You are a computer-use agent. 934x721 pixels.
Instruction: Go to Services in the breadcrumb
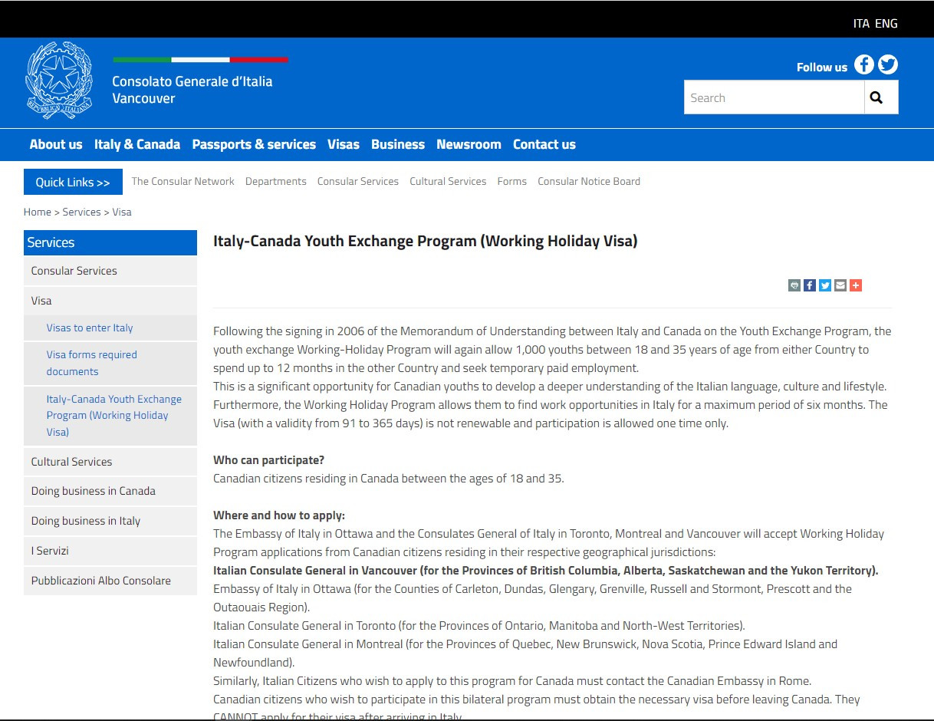(81, 212)
